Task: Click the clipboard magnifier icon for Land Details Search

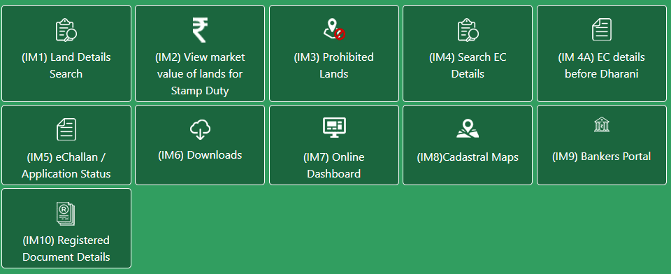Action: (66, 30)
